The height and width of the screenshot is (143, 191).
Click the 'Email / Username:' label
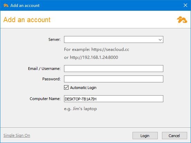click(x=44, y=69)
